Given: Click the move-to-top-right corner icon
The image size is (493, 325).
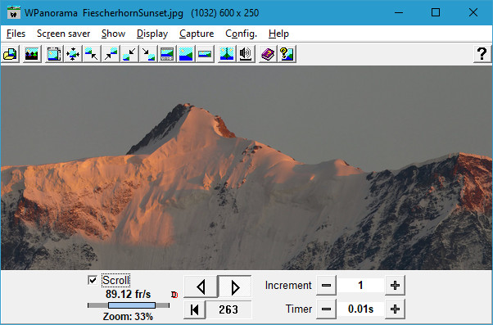Looking at the screenshot, I should point(111,54).
